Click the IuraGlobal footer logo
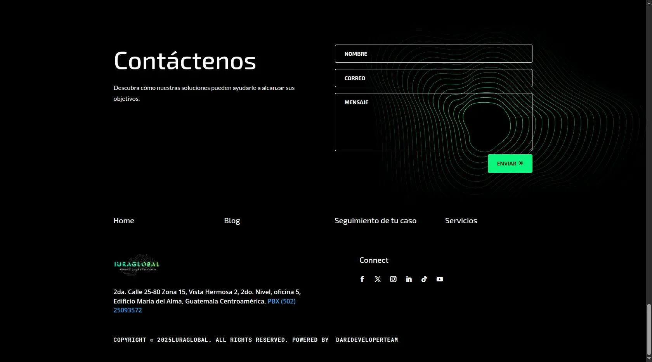652x362 pixels. [x=137, y=265]
